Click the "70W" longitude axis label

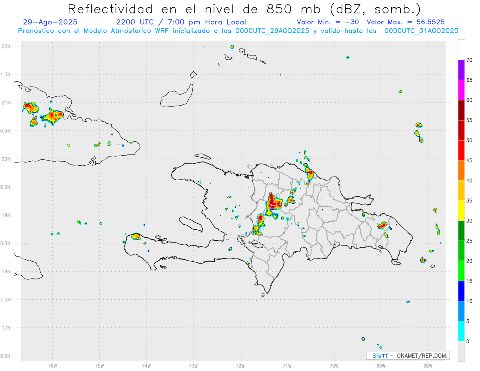point(334,365)
